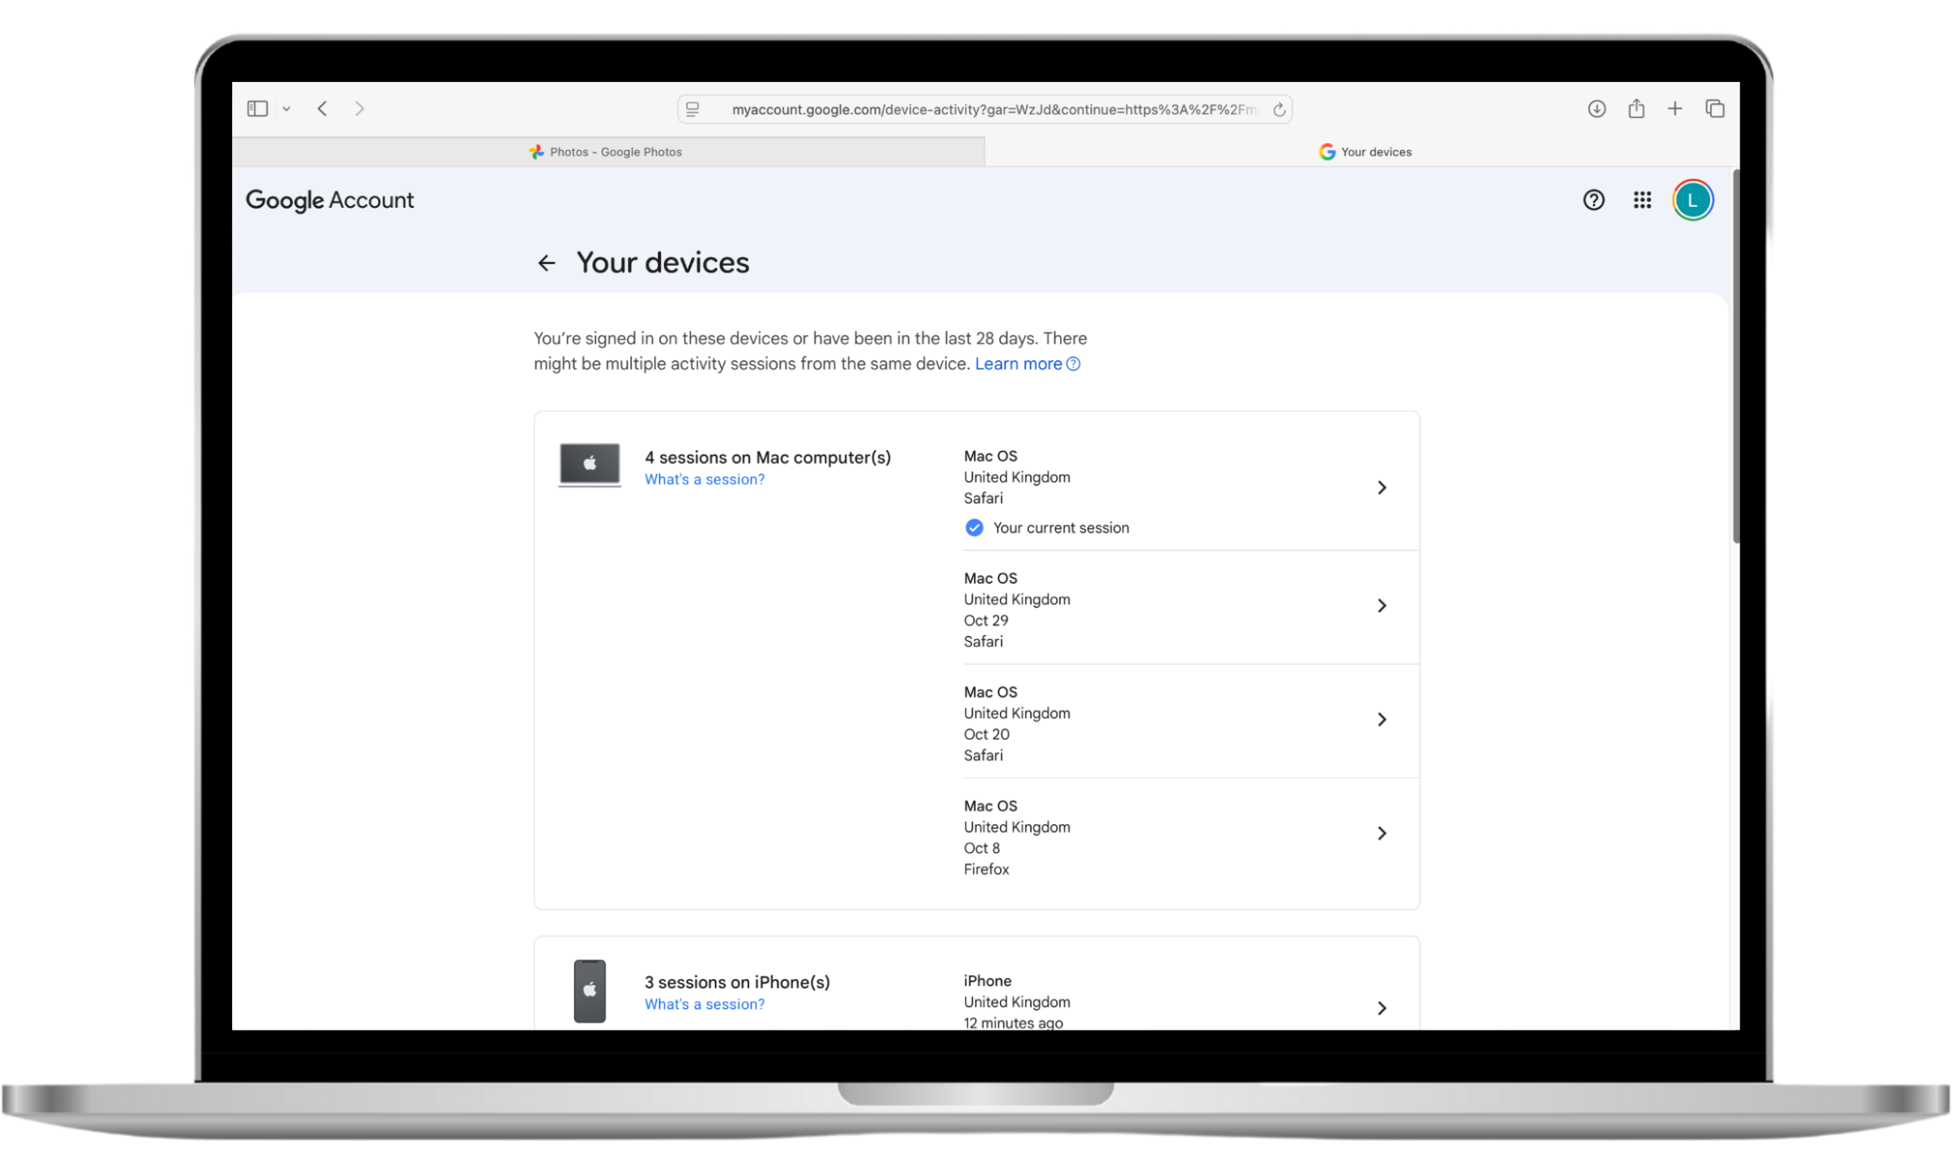Open the Google apps grid

(x=1642, y=200)
